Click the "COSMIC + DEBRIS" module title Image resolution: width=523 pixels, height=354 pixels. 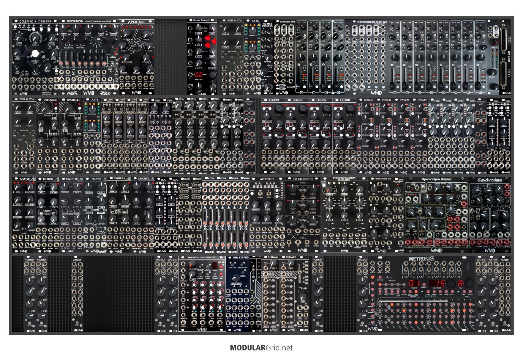[35, 21]
